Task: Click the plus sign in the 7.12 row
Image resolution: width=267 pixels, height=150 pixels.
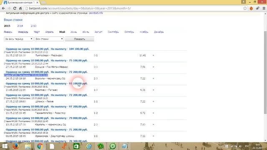Action: click(x=153, y=136)
